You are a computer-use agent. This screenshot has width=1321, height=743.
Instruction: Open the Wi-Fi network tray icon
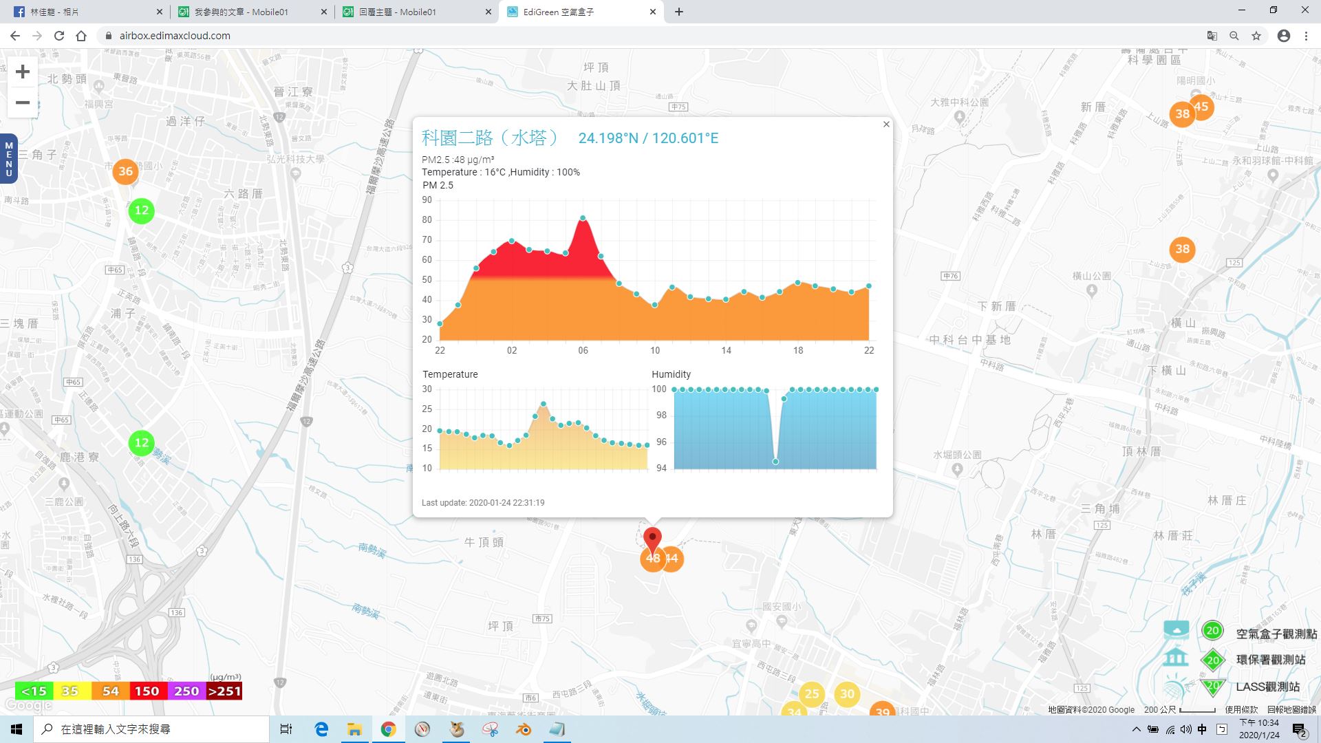click(1170, 729)
